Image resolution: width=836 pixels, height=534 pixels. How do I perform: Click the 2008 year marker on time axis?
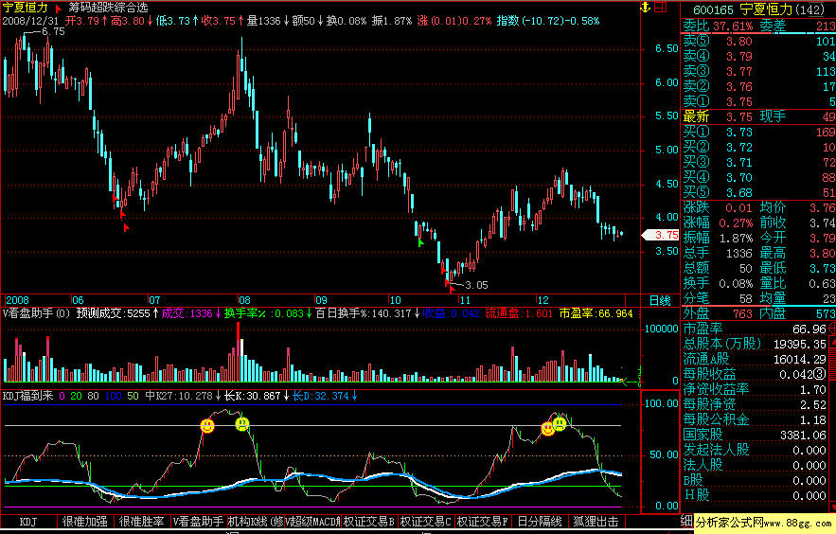point(17,300)
